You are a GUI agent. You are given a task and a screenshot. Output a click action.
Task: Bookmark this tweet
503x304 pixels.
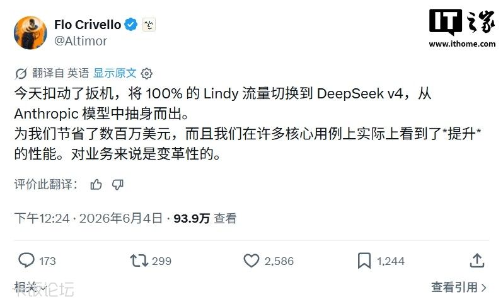click(364, 260)
